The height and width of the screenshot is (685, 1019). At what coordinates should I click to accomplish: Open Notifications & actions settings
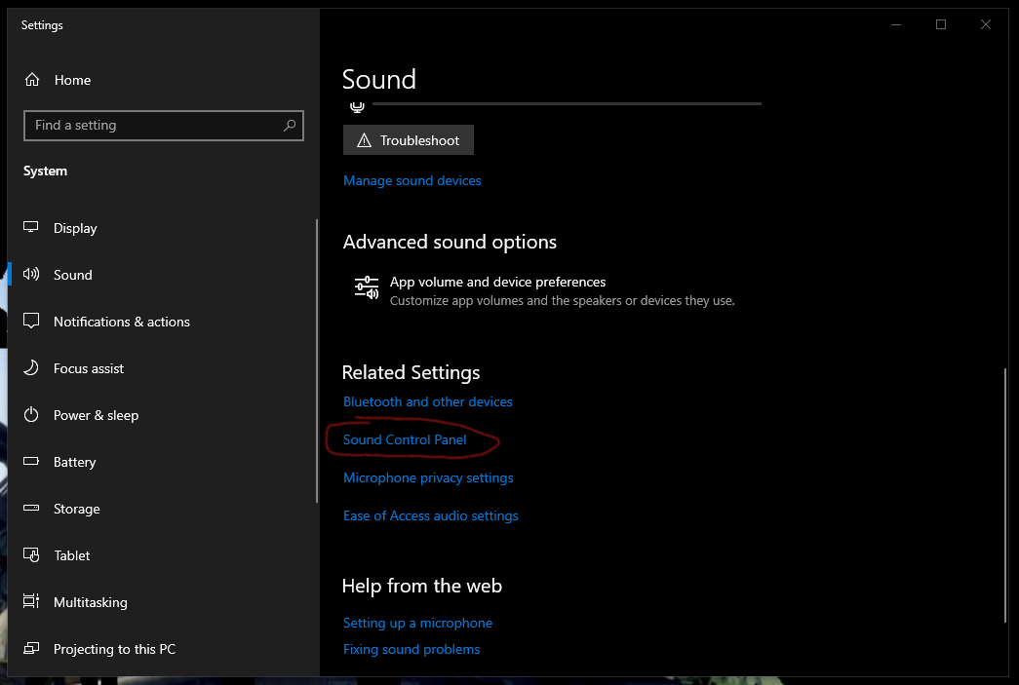[x=121, y=322]
